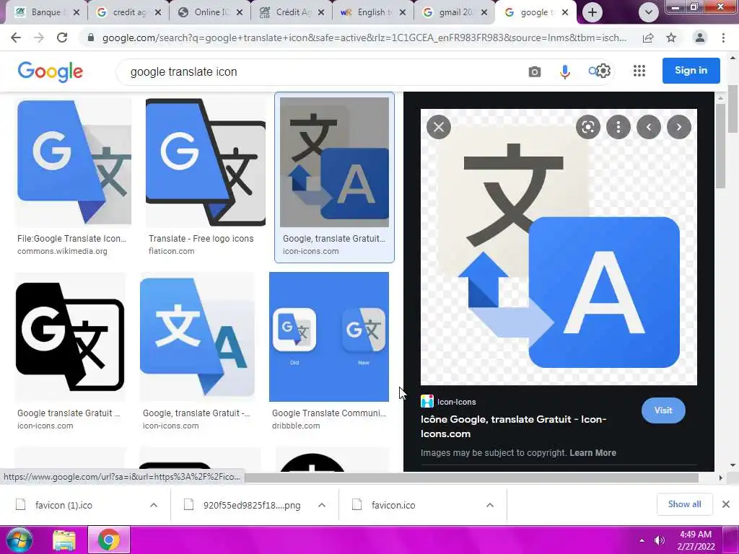Click the commons.wikimedia.org source text
Screen dimensions: 739x554
62,251
